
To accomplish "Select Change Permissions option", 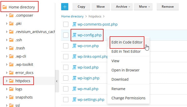I will tap(128, 98).
